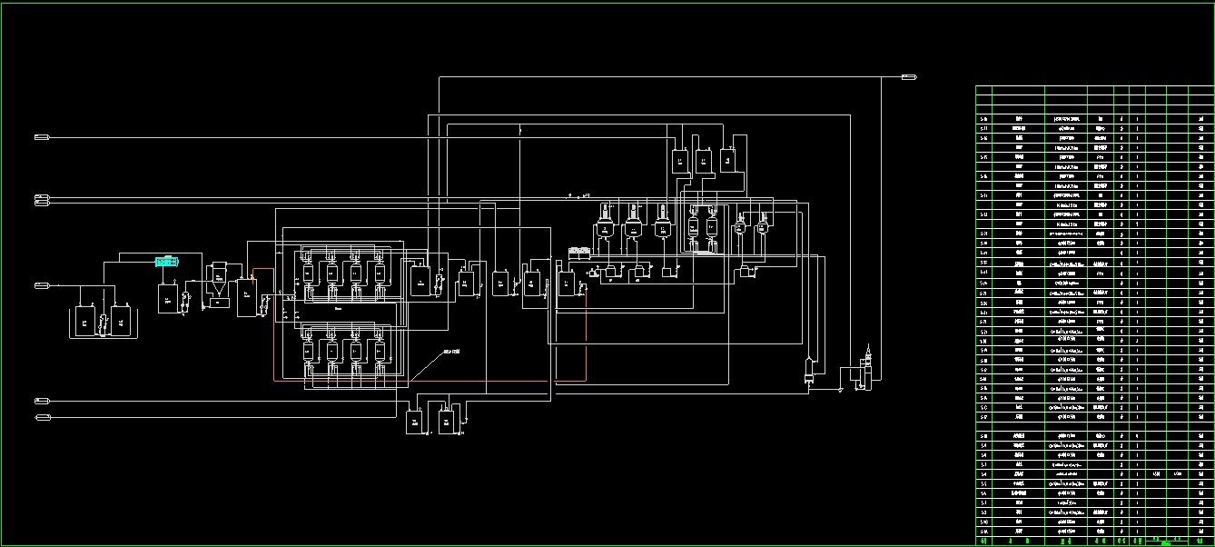Viewport: 1215px width, 547px height.
Task: Select the vertical condenser left of spired column
Action: (x=807, y=373)
